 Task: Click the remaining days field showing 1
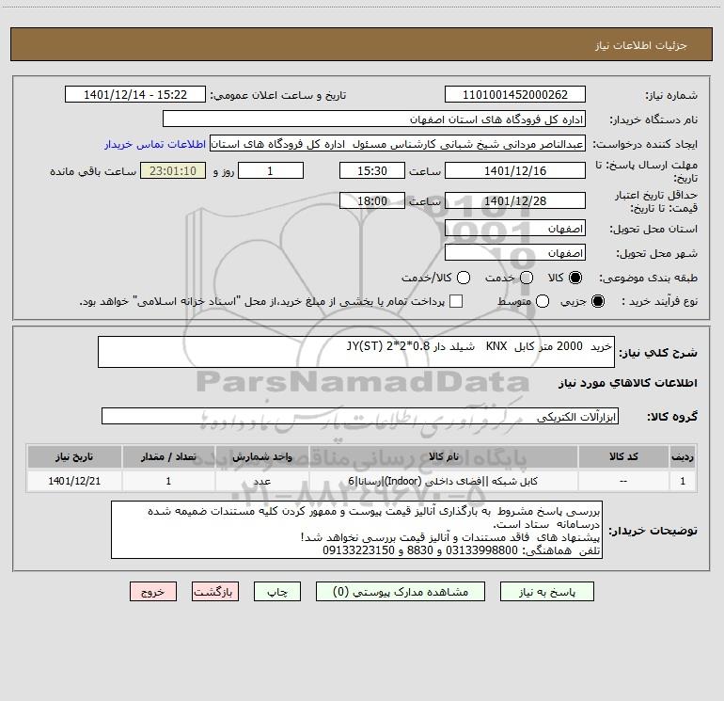[271, 171]
